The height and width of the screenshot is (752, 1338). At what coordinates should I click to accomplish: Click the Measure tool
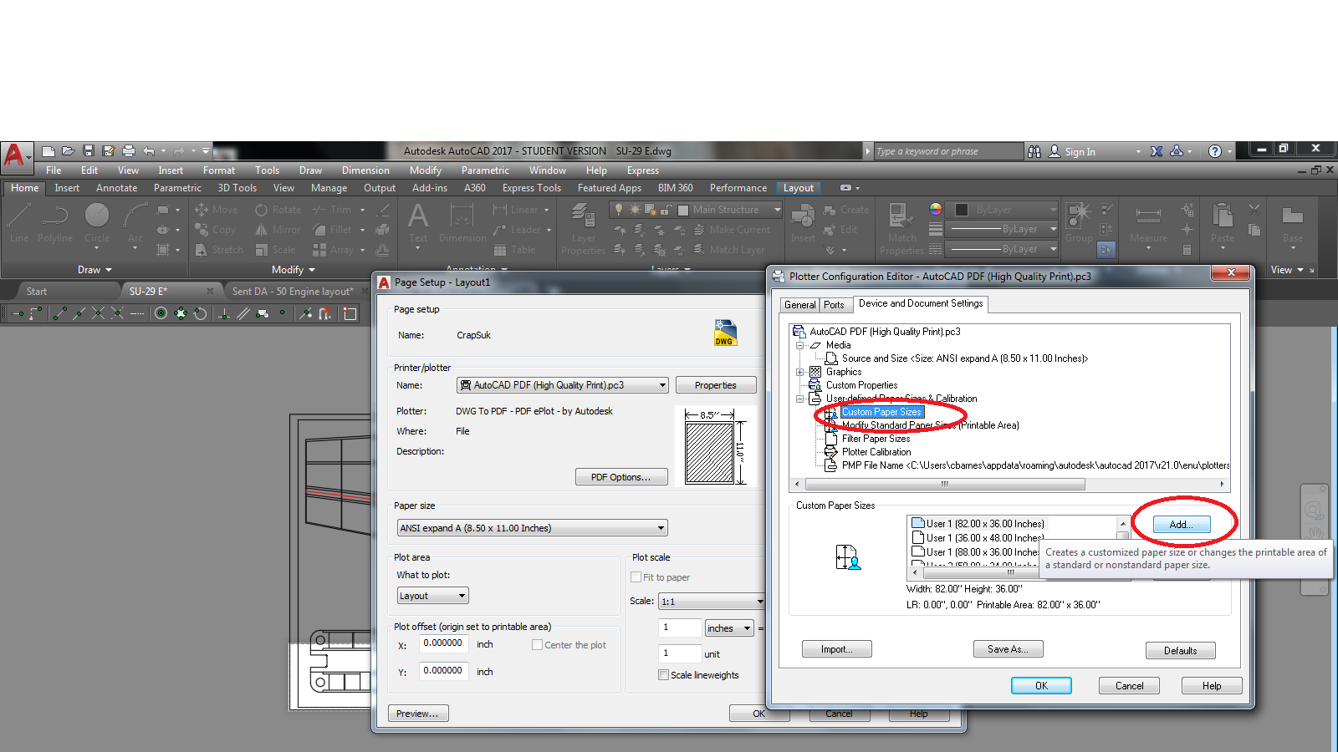1148,223
